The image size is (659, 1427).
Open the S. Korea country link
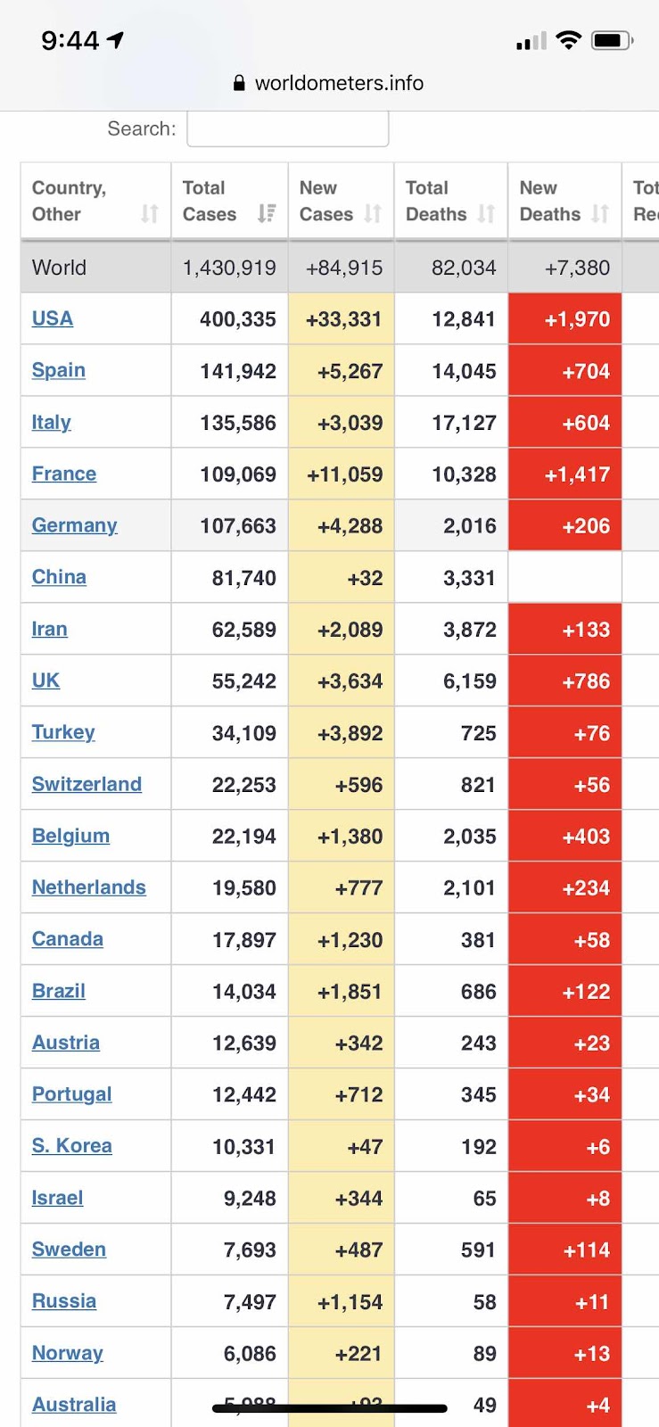coord(72,1146)
